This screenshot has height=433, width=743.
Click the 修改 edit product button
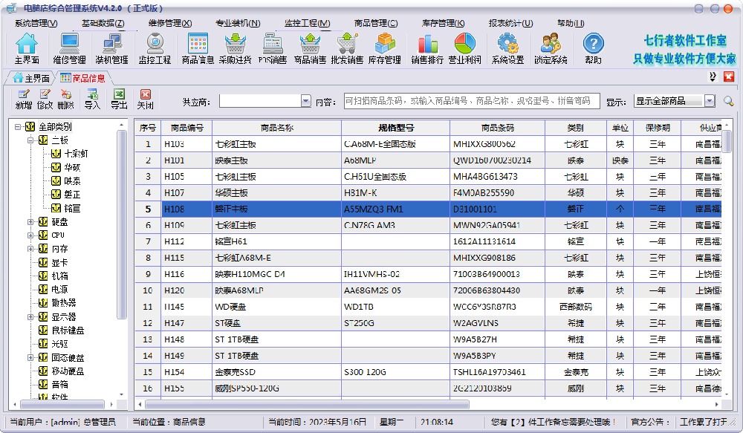pyautogui.click(x=45, y=100)
